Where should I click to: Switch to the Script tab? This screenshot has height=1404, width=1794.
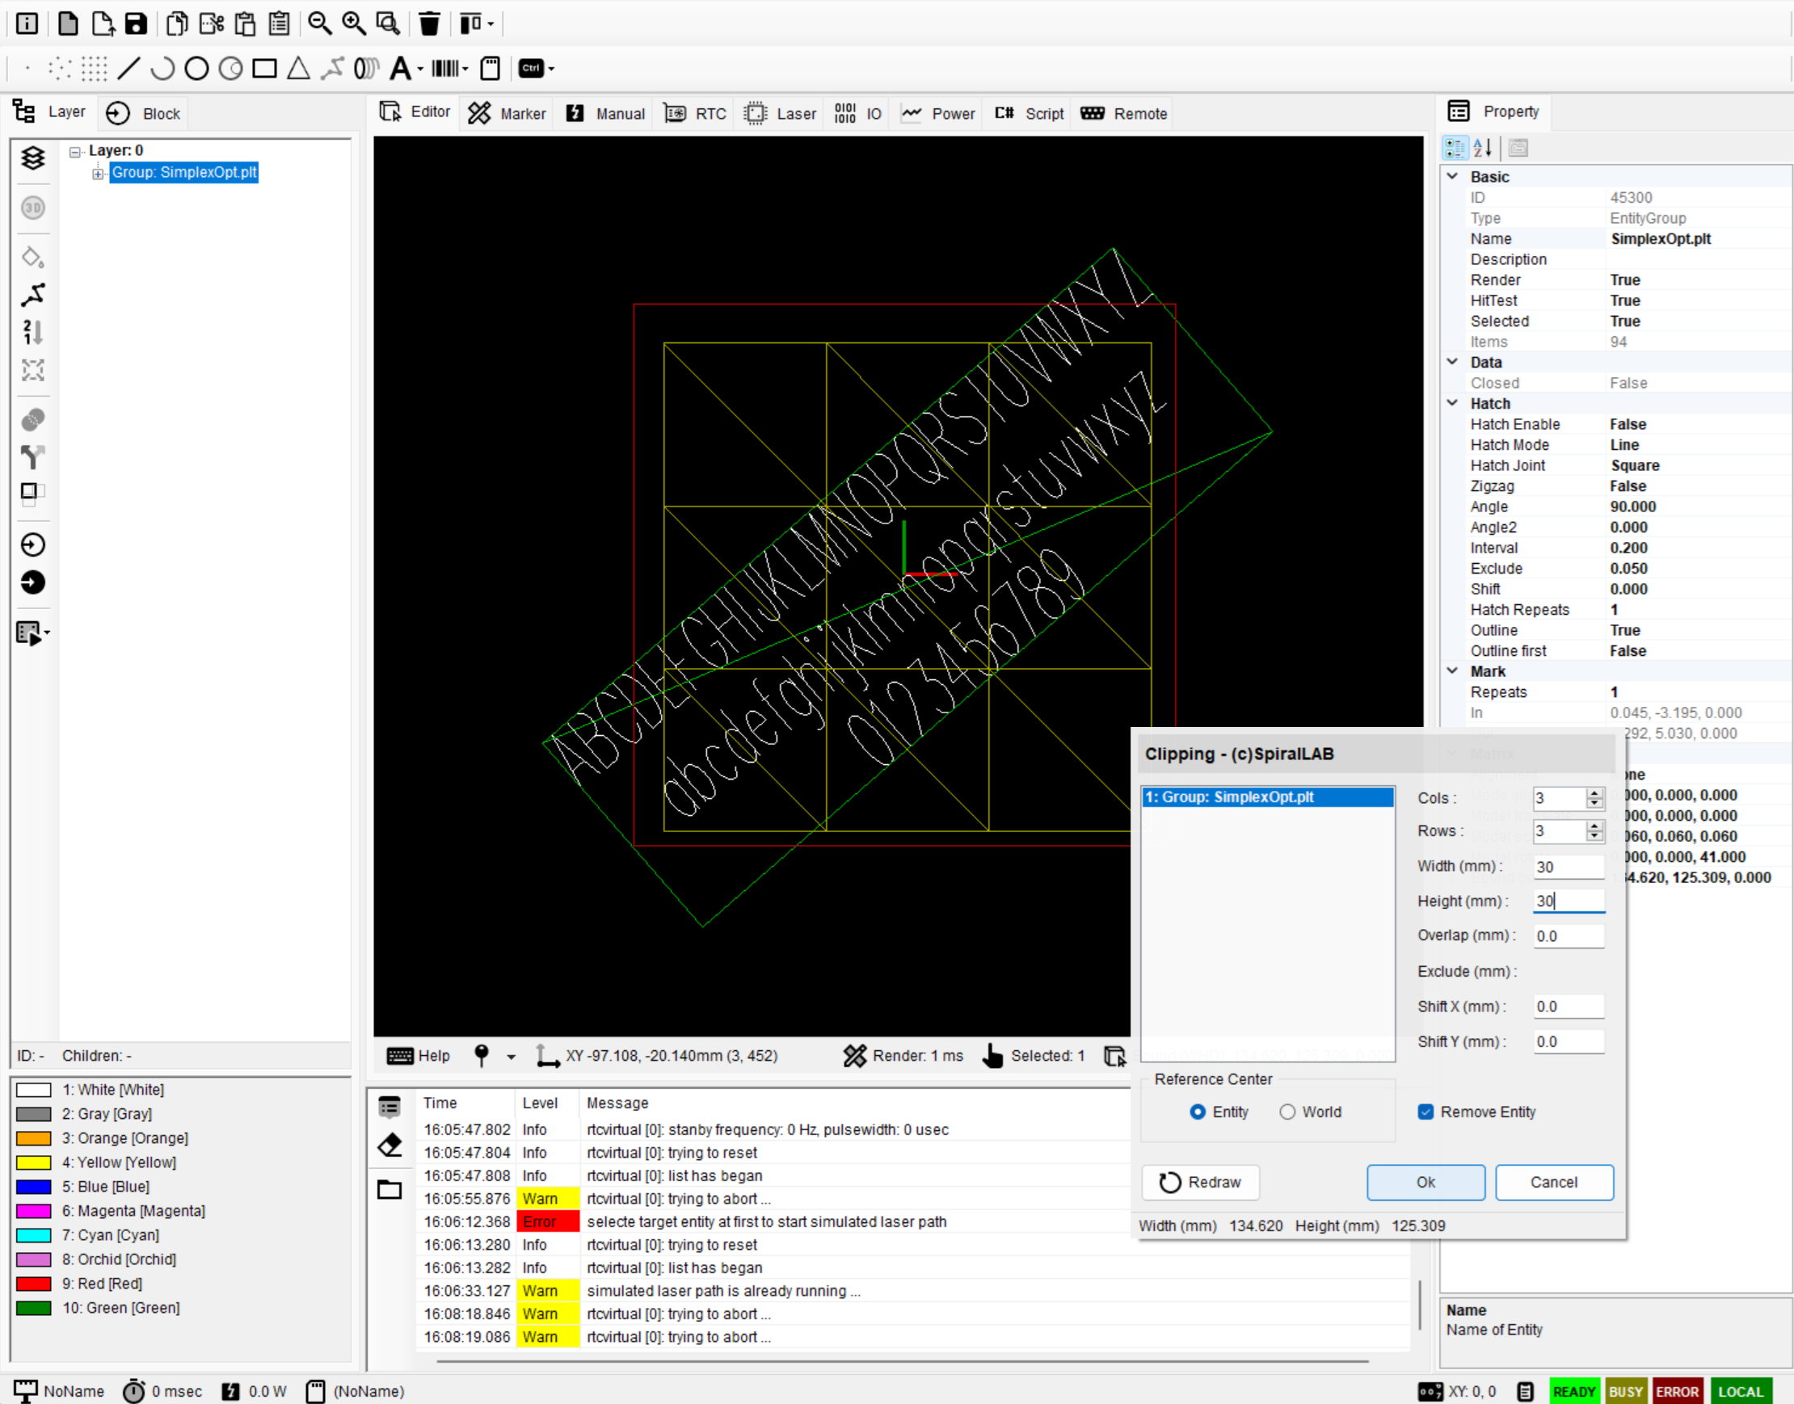click(1030, 113)
